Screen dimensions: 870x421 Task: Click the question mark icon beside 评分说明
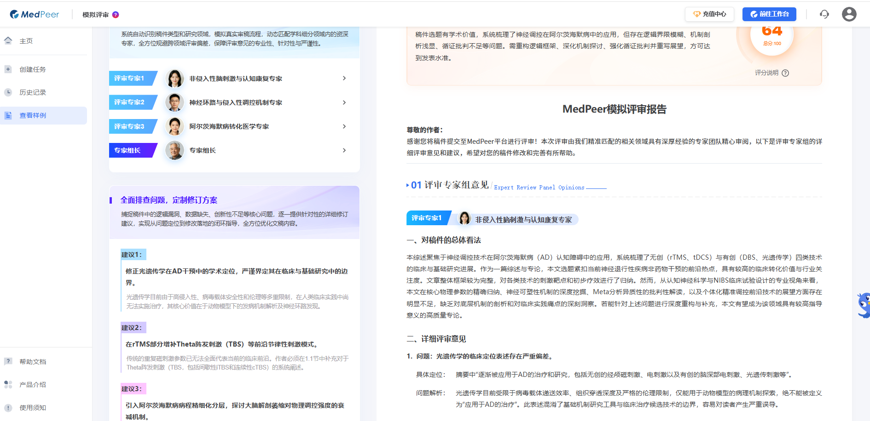point(785,73)
